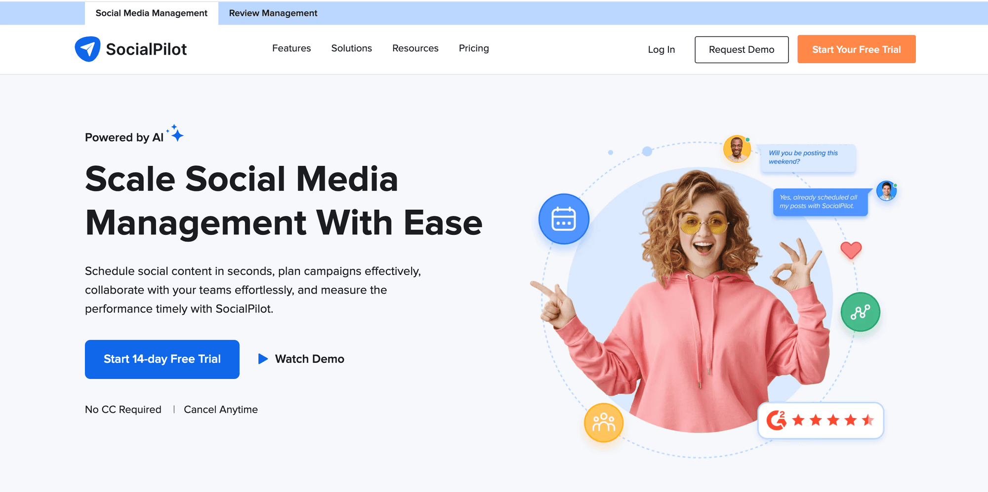Click the green analytics graph icon
The image size is (988, 492).
[x=861, y=312]
